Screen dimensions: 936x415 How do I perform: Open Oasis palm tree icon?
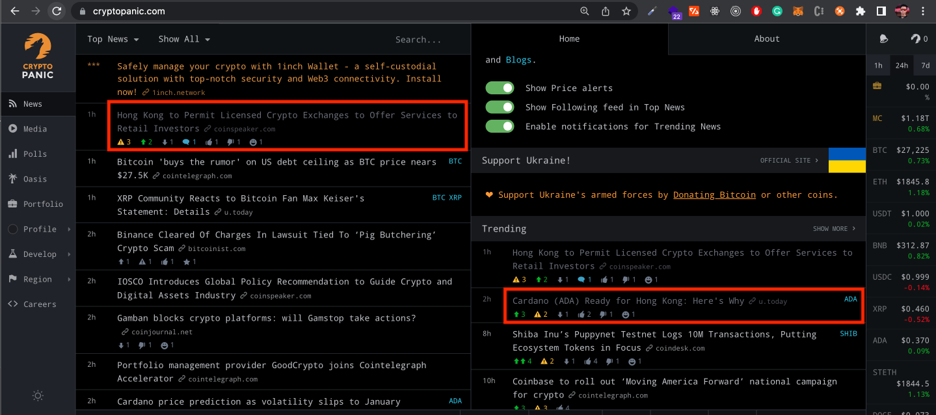tap(13, 179)
